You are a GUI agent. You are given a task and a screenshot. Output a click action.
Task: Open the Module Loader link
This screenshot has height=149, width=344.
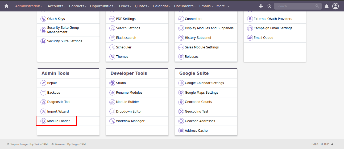[59, 121]
